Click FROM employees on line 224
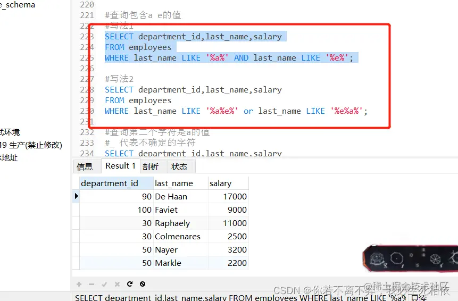Viewport: 458px width, 301px height. tap(138, 47)
